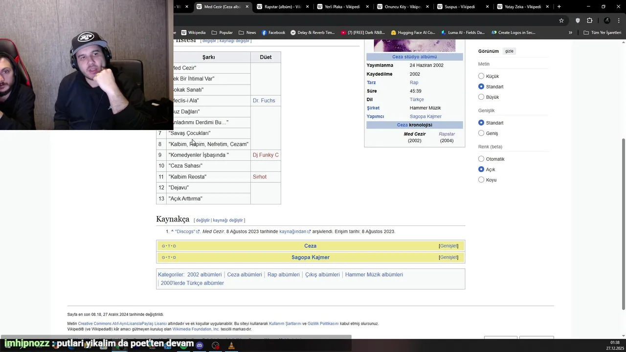Open the Rap albümleri category
This screenshot has height=352, width=626.
[x=284, y=275]
